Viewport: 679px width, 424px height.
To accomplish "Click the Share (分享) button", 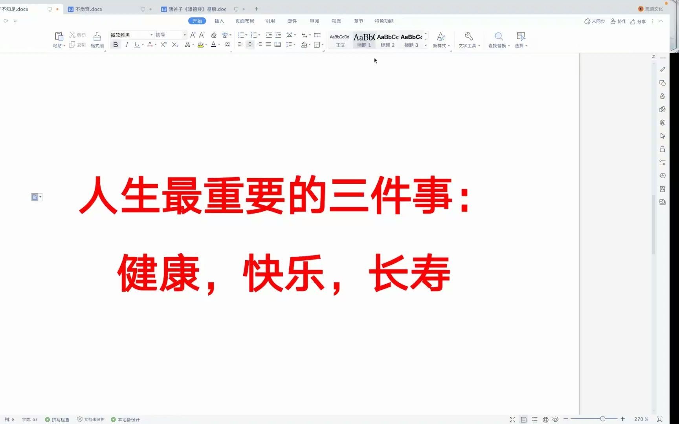I will click(x=638, y=21).
